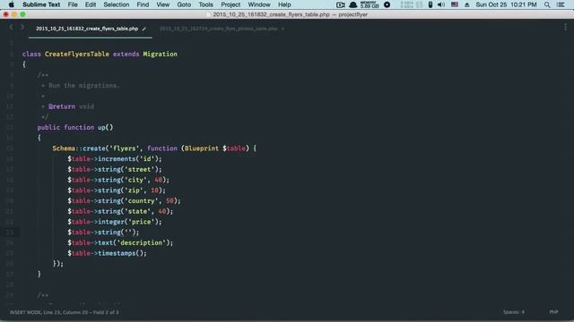Open the volume control
The image size is (574, 322).
(x=441, y=4)
